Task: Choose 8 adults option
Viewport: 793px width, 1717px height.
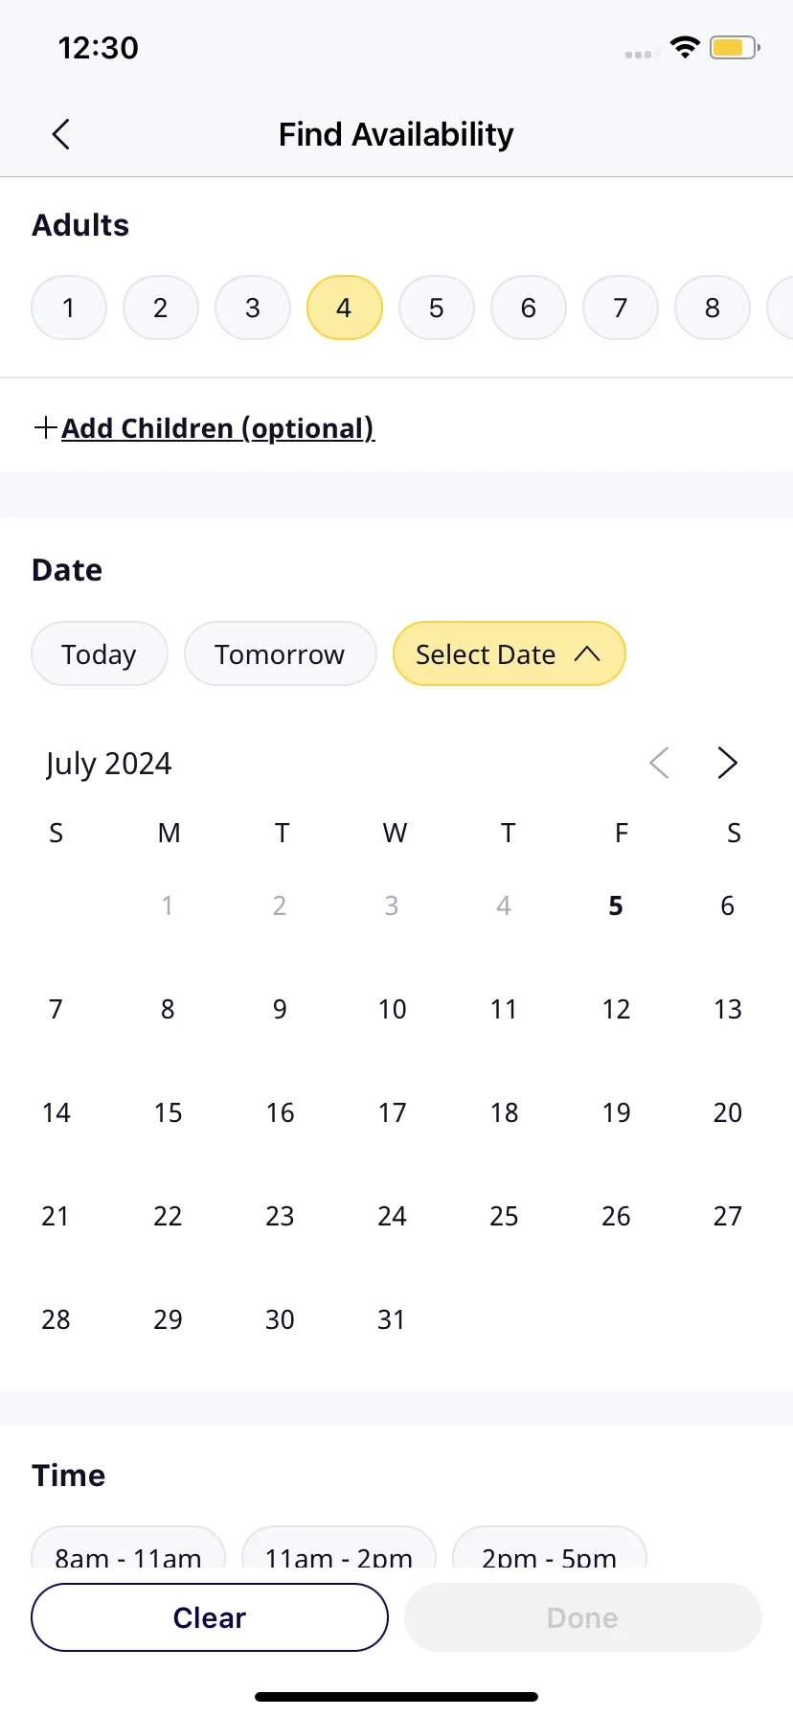Action: pyautogui.click(x=713, y=308)
